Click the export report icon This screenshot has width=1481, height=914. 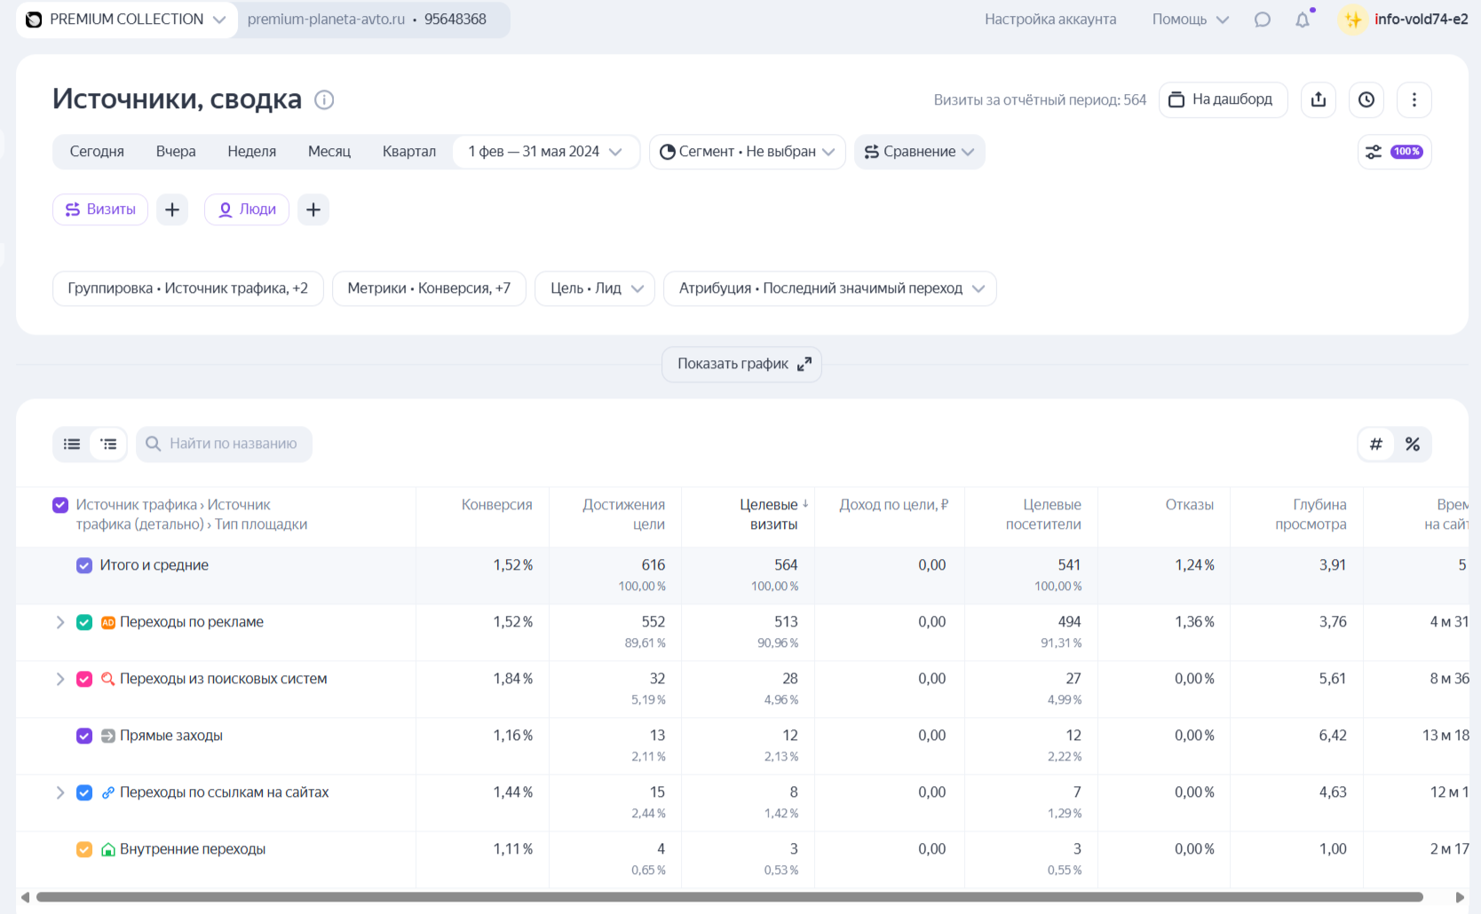coord(1318,99)
